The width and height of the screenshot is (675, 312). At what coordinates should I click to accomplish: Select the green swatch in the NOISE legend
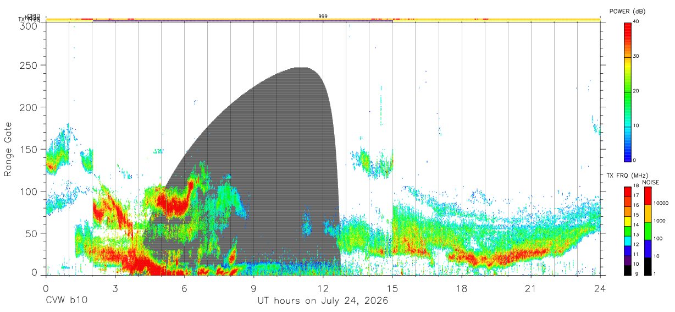pos(648,231)
